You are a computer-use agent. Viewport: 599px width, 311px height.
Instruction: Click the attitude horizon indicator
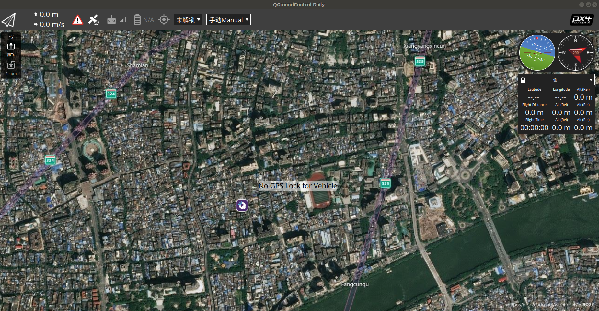click(537, 53)
